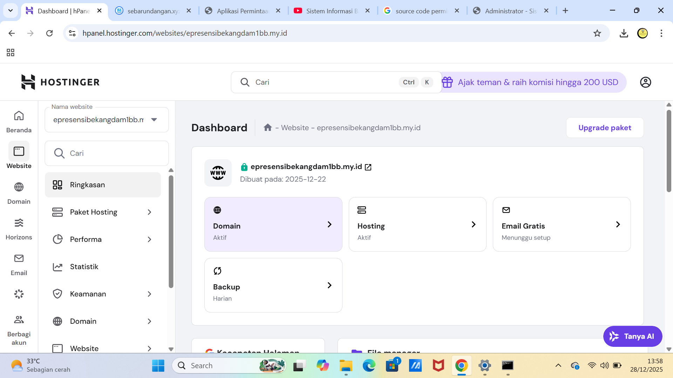Viewport: 673px width, 378px height.
Task: Open the Nama website dropdown
Action: click(107, 120)
